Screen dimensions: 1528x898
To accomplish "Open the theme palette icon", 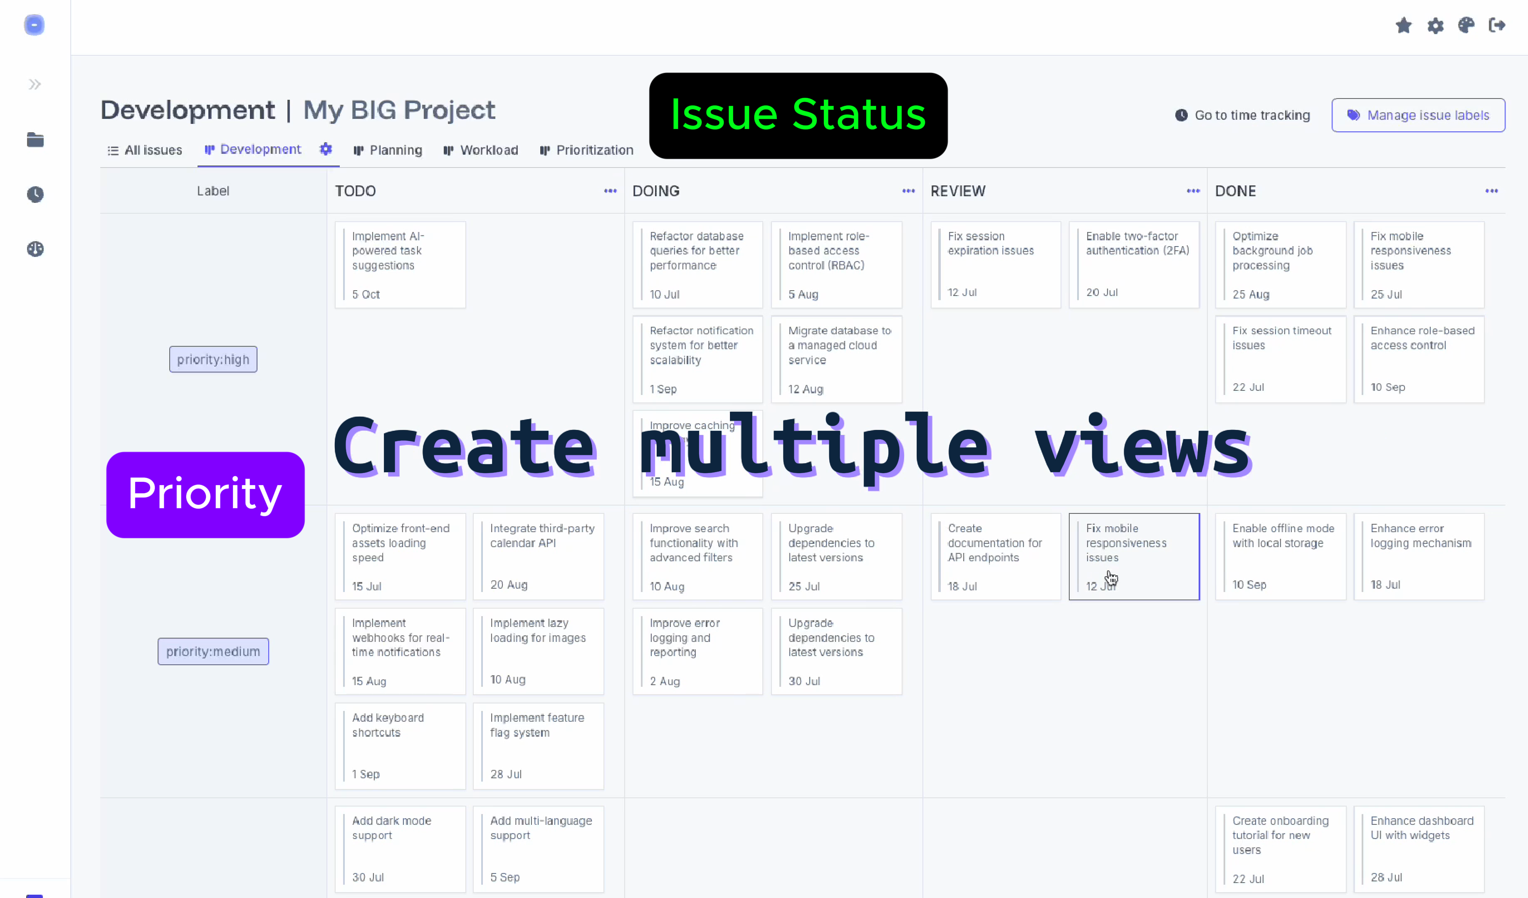I will (x=1466, y=25).
